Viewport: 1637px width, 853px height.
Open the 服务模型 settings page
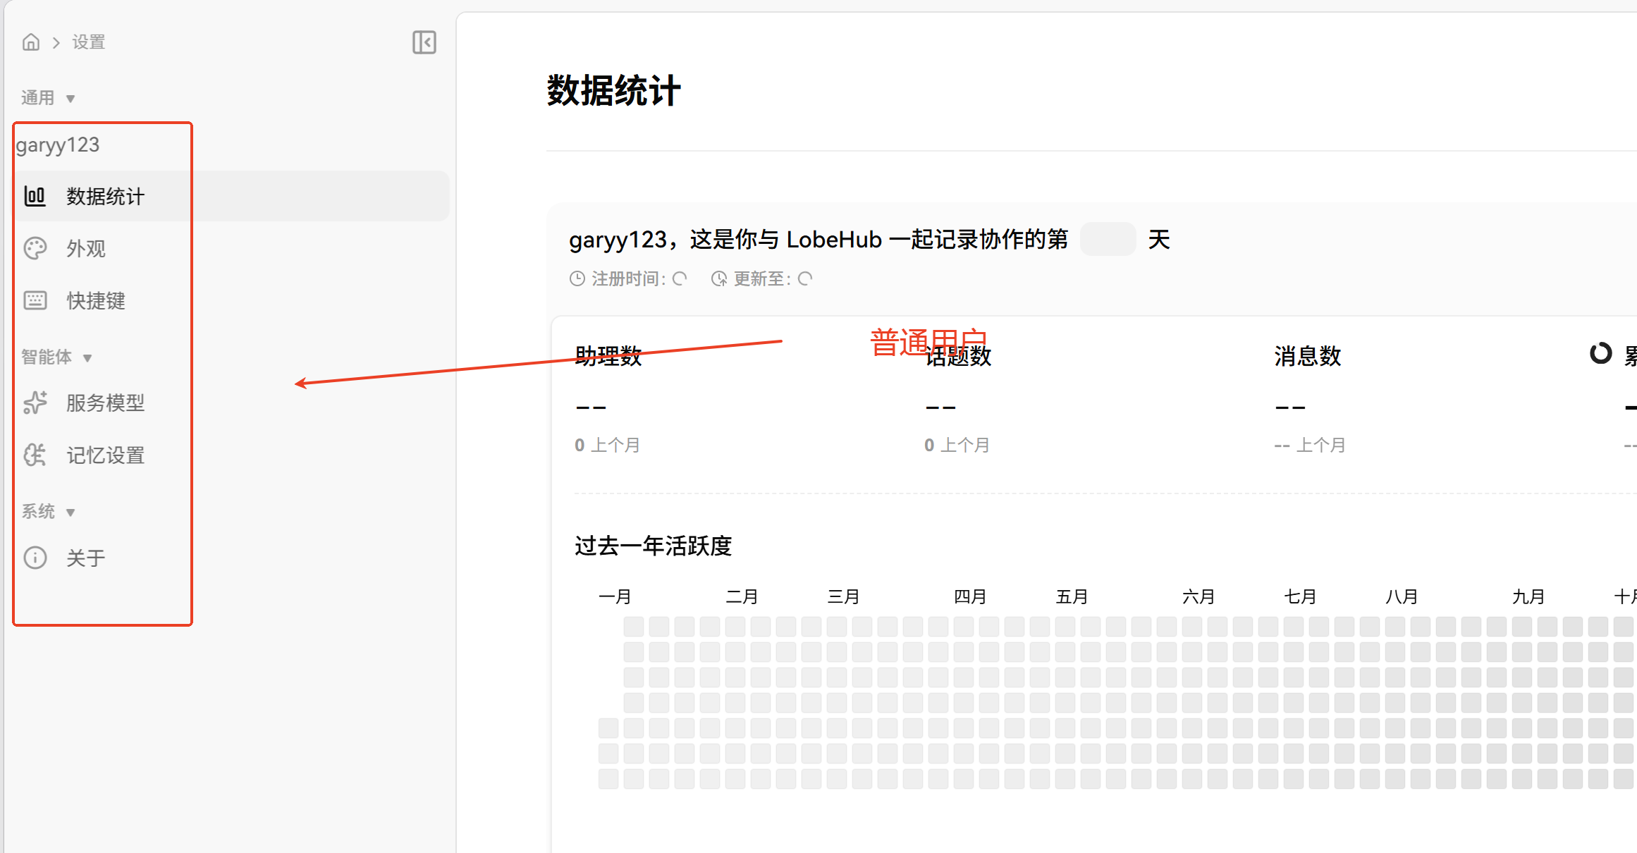105,403
